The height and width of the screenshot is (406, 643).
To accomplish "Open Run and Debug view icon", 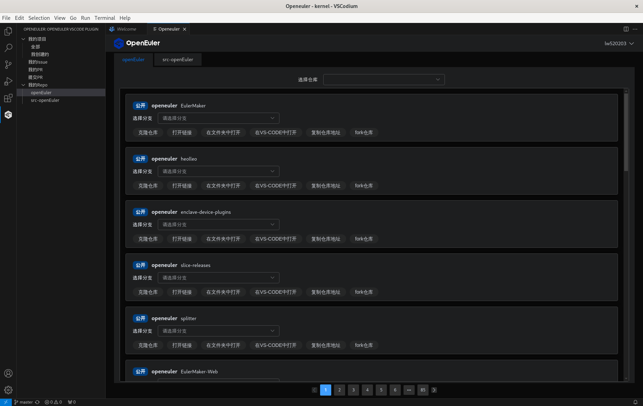I will (x=8, y=81).
